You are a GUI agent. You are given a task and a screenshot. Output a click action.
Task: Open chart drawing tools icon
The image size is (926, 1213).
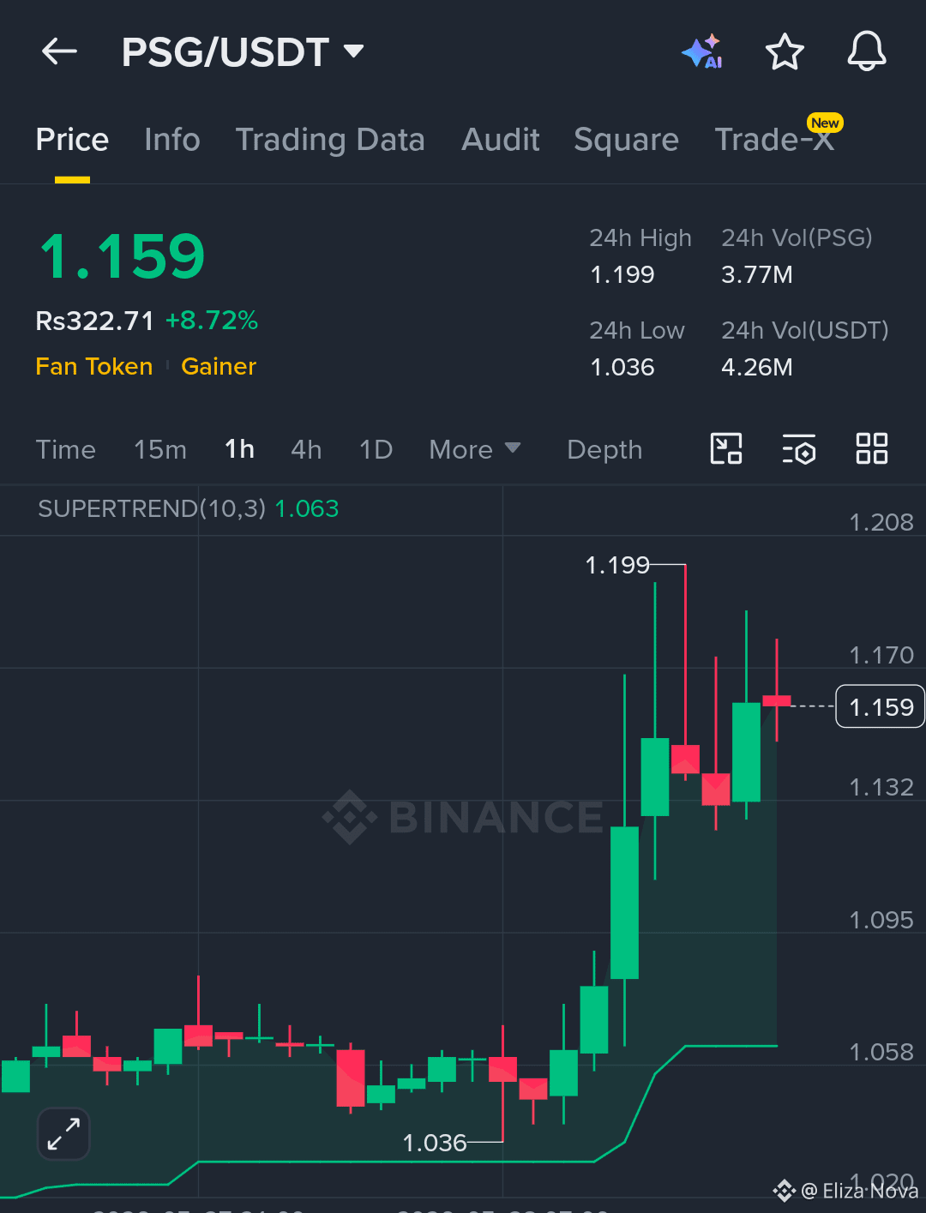tap(726, 448)
